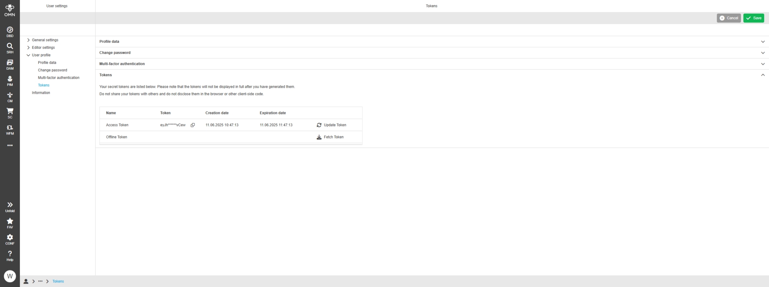
Task: Open the DBD dashboard module
Action: [x=10, y=32]
